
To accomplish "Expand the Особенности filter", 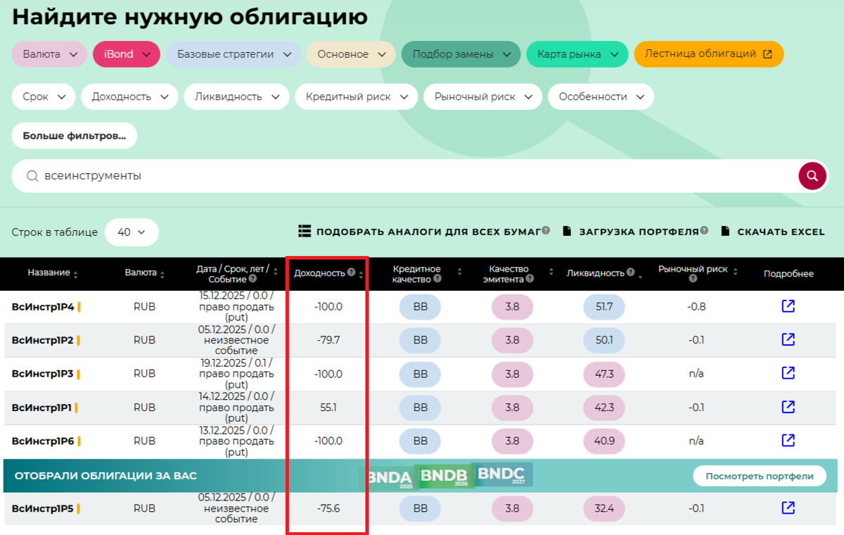I will [x=601, y=97].
